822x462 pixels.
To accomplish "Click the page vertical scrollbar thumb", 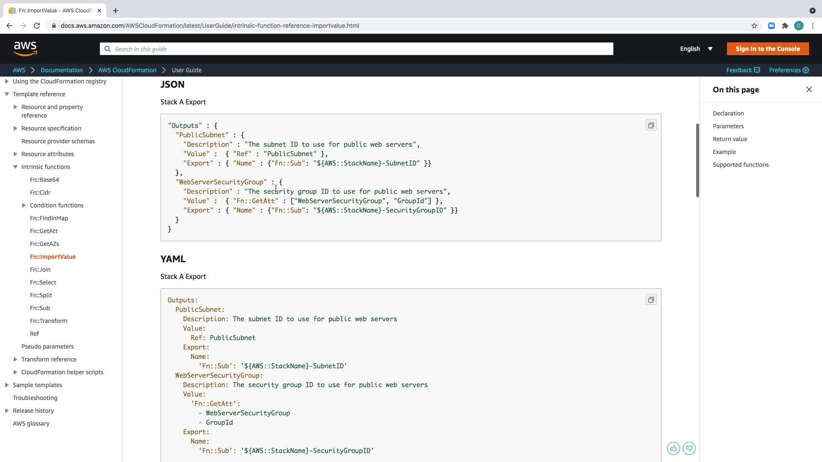I will [x=697, y=160].
